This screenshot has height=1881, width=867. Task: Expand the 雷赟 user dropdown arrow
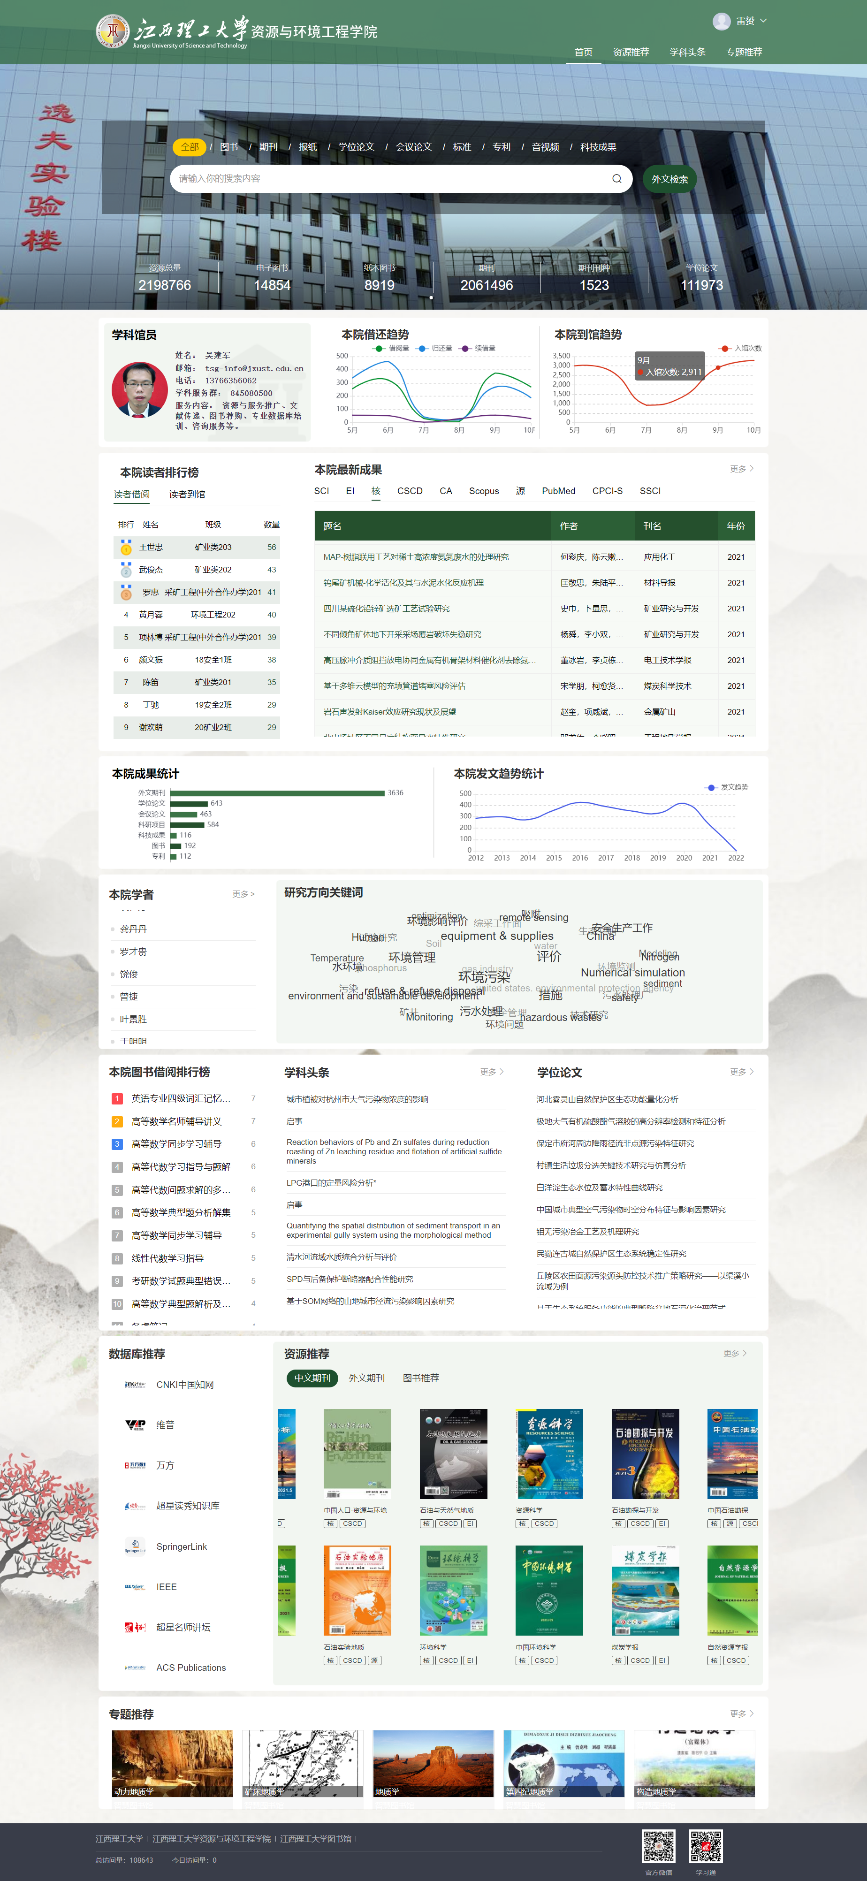click(x=763, y=21)
